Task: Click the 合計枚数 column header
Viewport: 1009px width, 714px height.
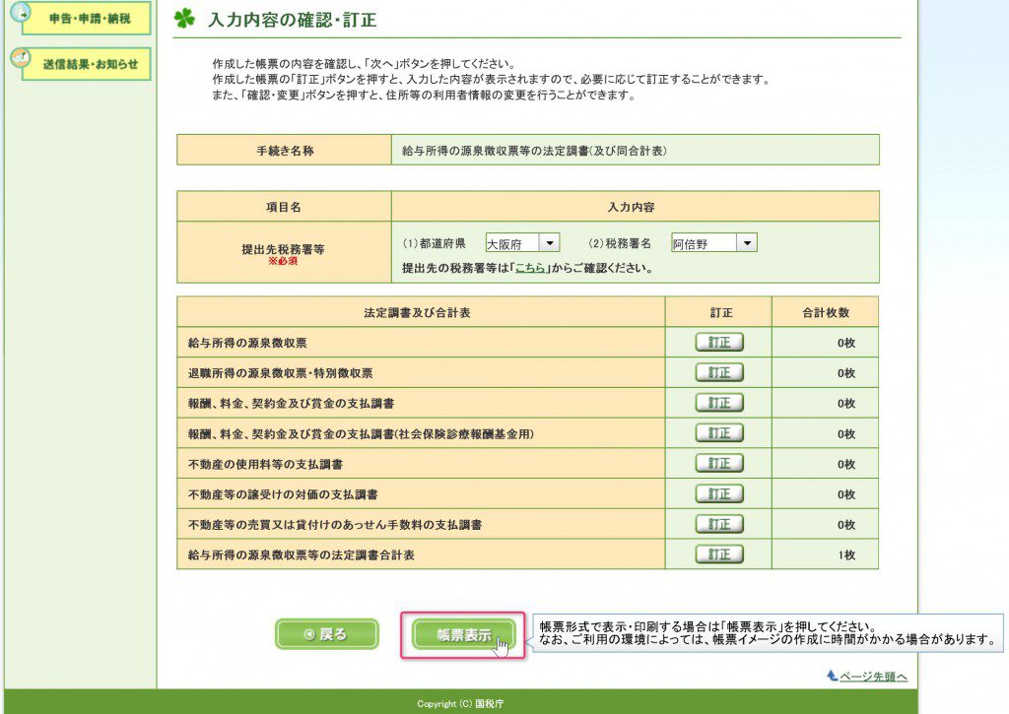Action: tap(825, 312)
